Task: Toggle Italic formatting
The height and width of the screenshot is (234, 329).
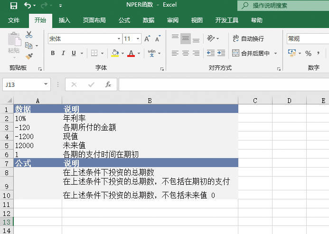Action: pos(64,53)
